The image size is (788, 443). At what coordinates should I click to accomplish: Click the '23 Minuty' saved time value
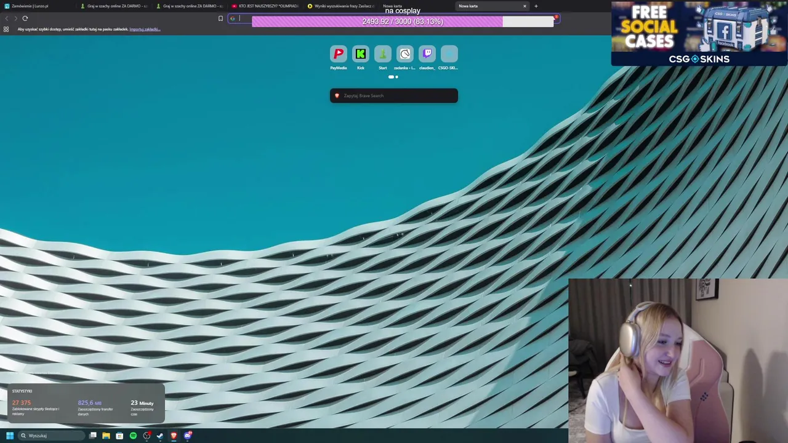click(x=142, y=403)
